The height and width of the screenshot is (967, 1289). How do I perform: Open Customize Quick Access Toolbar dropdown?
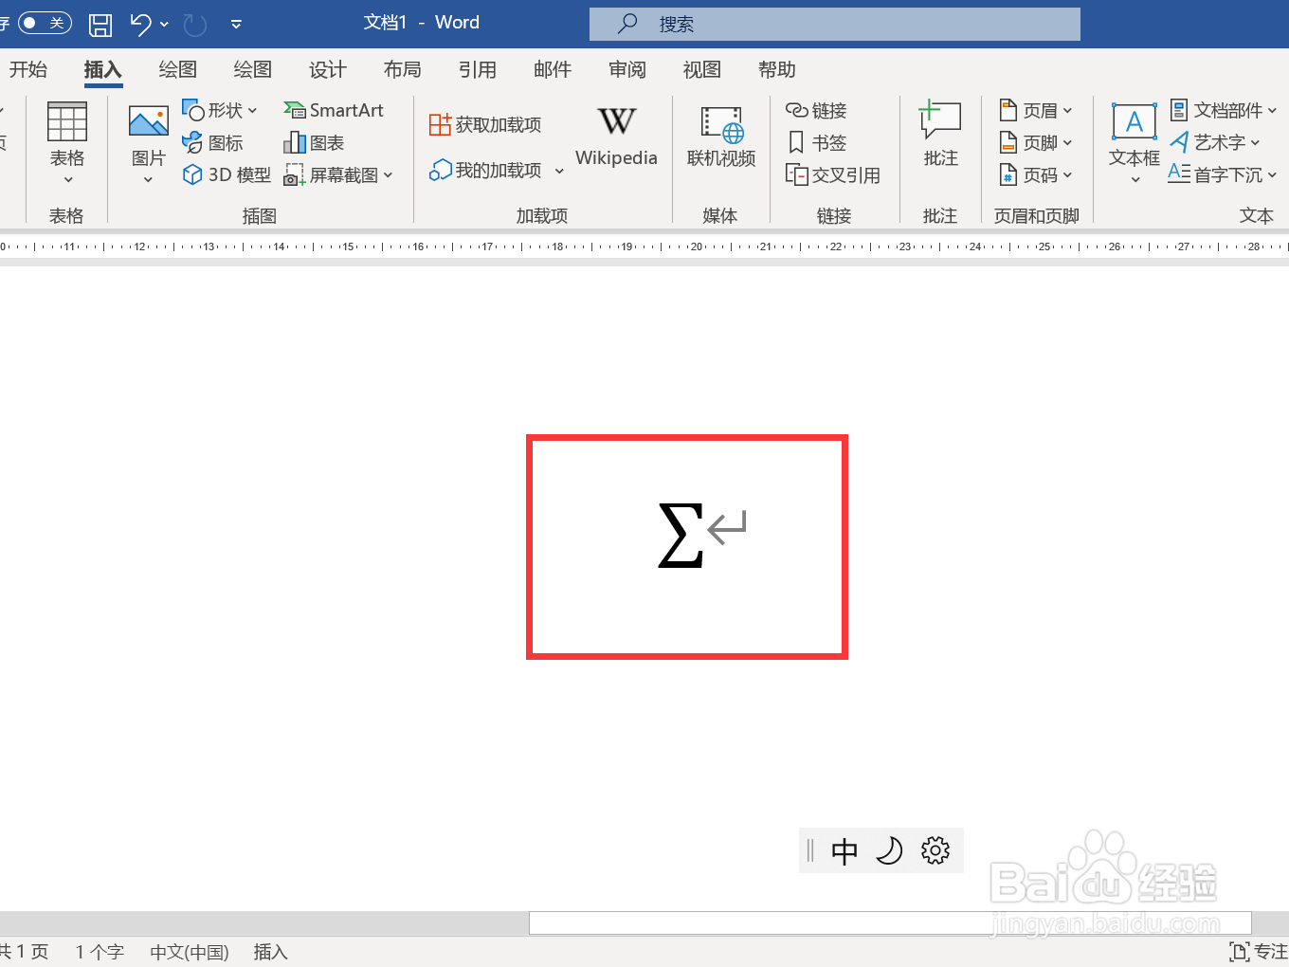pos(236,24)
